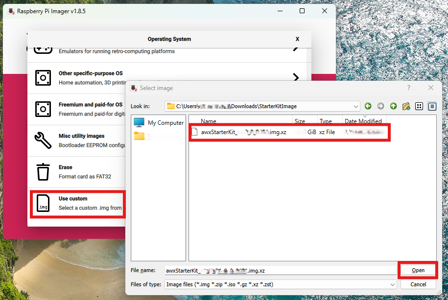Close the Raspberry Pi Imager window
This screenshot has width=448, height=300.
[x=325, y=11]
